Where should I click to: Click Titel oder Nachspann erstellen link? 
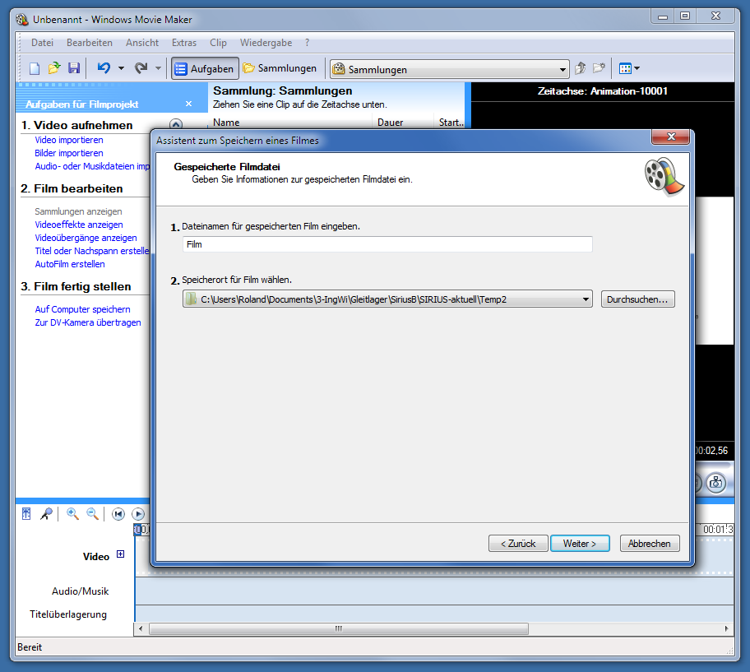(x=92, y=251)
